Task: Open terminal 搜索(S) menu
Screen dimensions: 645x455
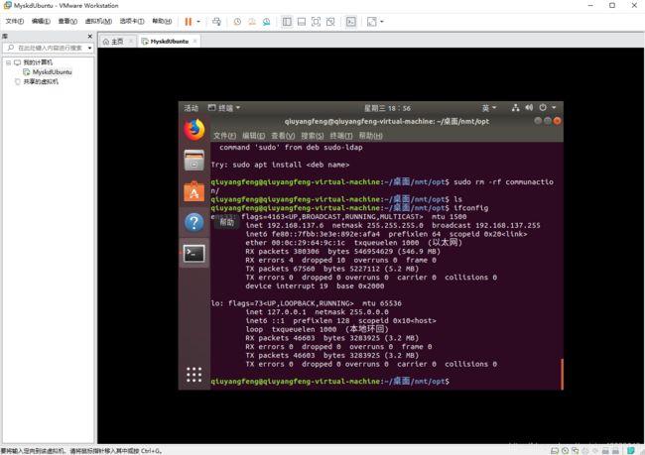Action: pyautogui.click(x=313, y=136)
